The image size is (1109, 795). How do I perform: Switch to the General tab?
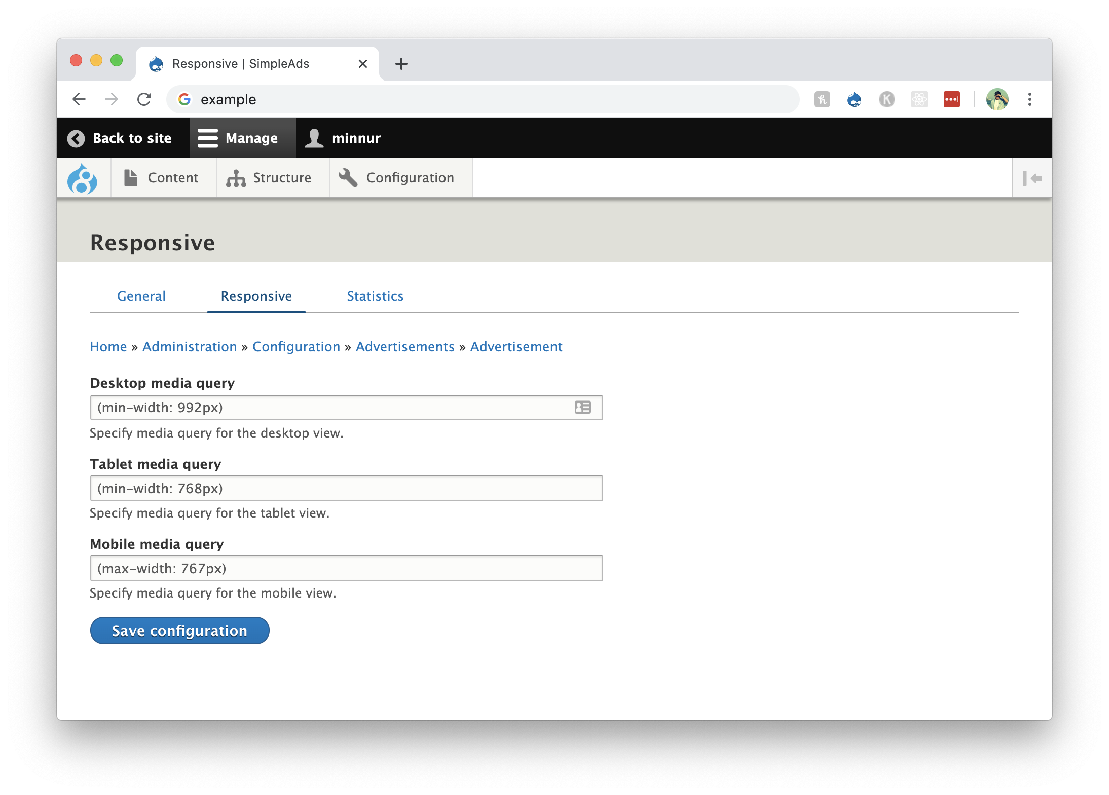(141, 296)
